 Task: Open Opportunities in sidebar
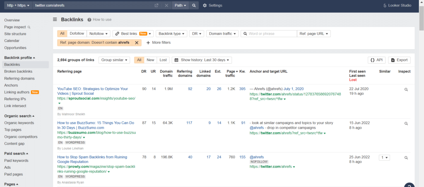tap(15, 48)
